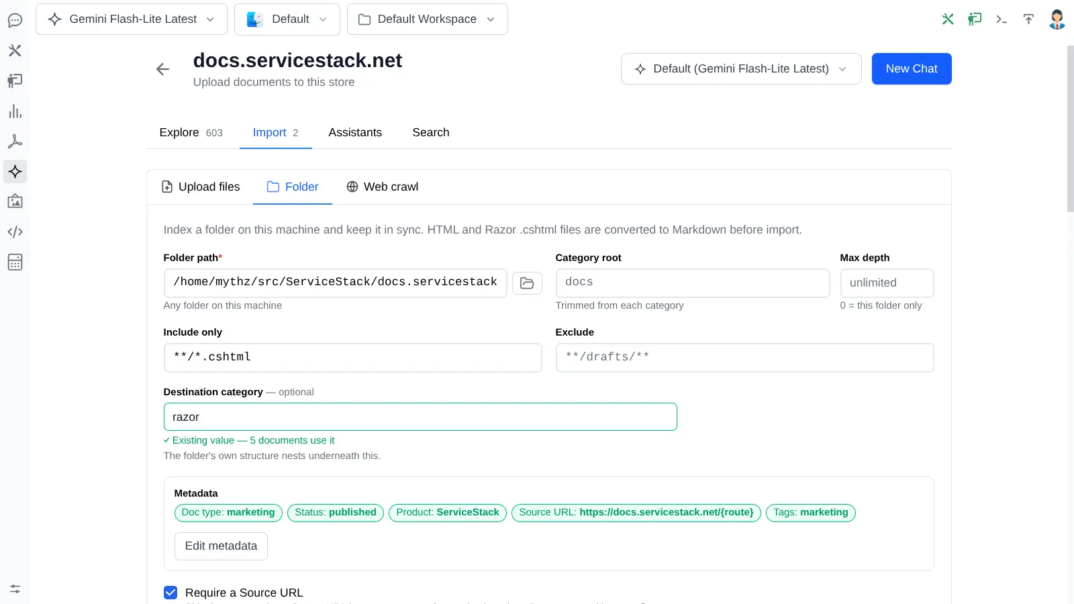Open the terminal prompt icon
The image size is (1074, 604).
tap(1002, 19)
